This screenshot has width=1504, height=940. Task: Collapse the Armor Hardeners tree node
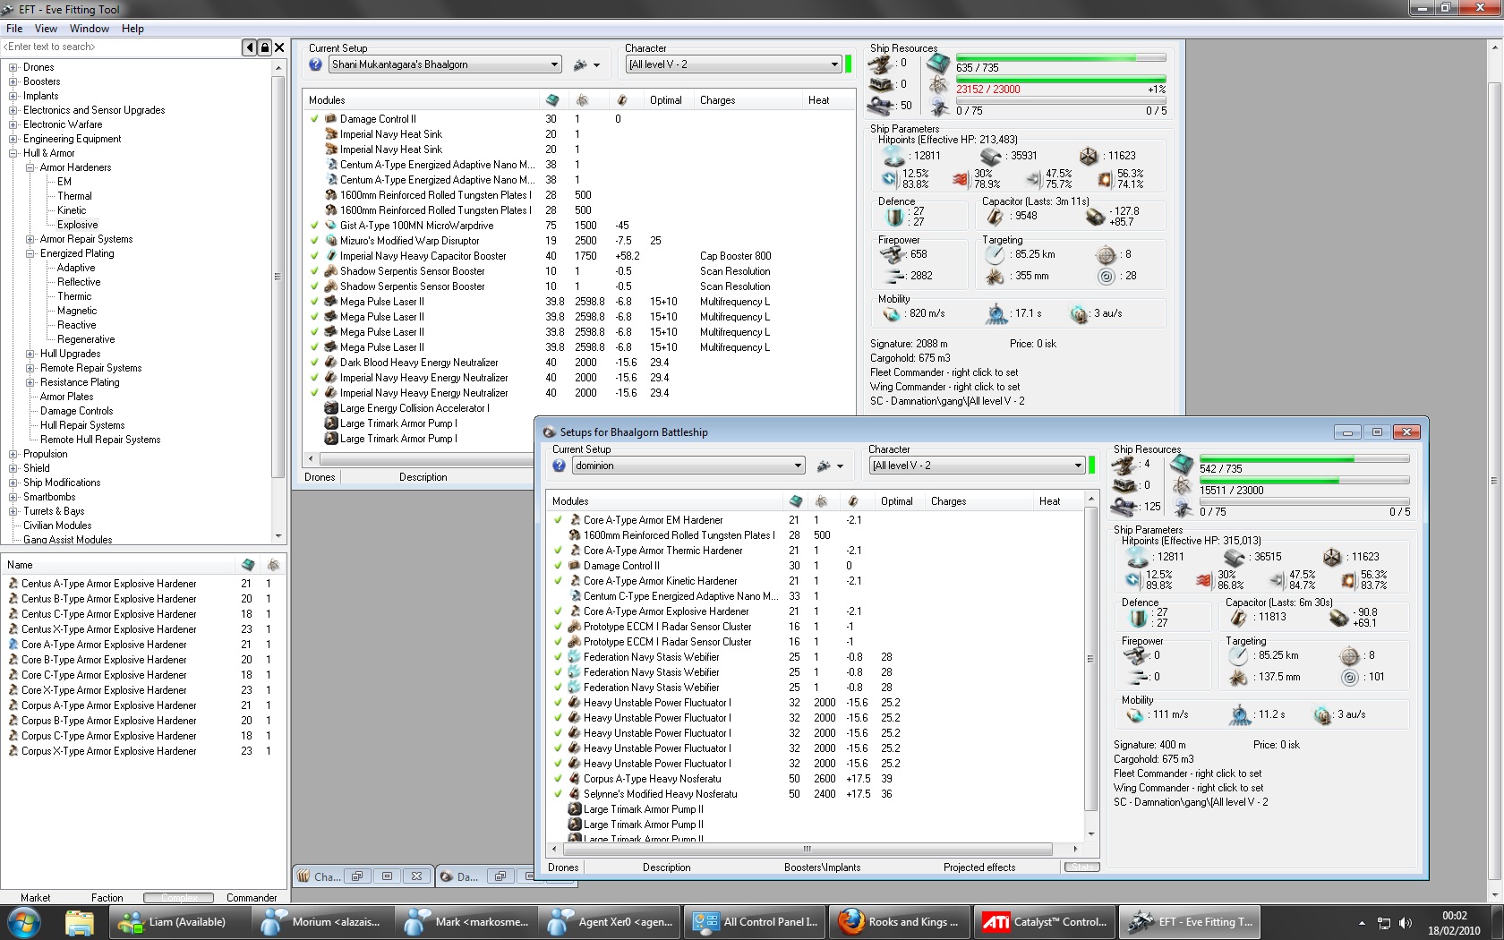click(x=30, y=167)
